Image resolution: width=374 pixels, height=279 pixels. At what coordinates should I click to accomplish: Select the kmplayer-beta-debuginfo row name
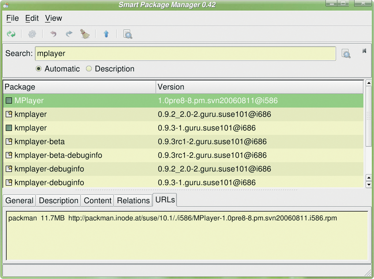[x=58, y=155]
